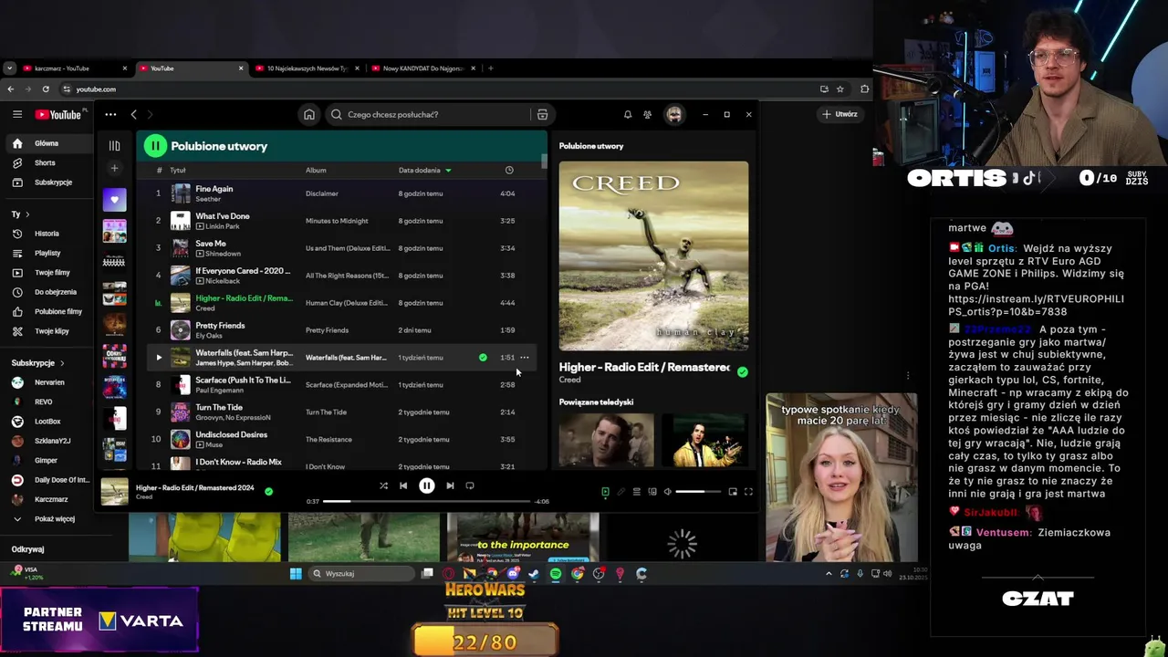
Task: Go to Spotify home screen
Action: 309,114
